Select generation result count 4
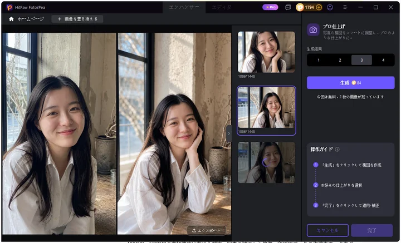 [x=383, y=60]
